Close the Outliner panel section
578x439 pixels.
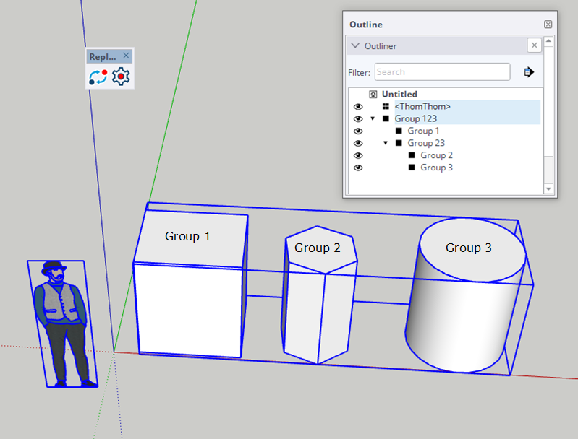pyautogui.click(x=534, y=45)
